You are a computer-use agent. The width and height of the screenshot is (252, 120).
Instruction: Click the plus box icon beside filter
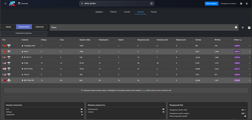pyautogui.click(x=249, y=28)
